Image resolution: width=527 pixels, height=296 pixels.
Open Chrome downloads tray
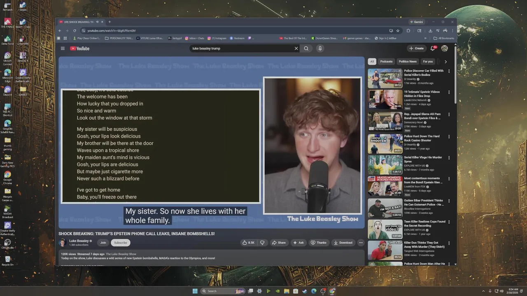coord(430,30)
